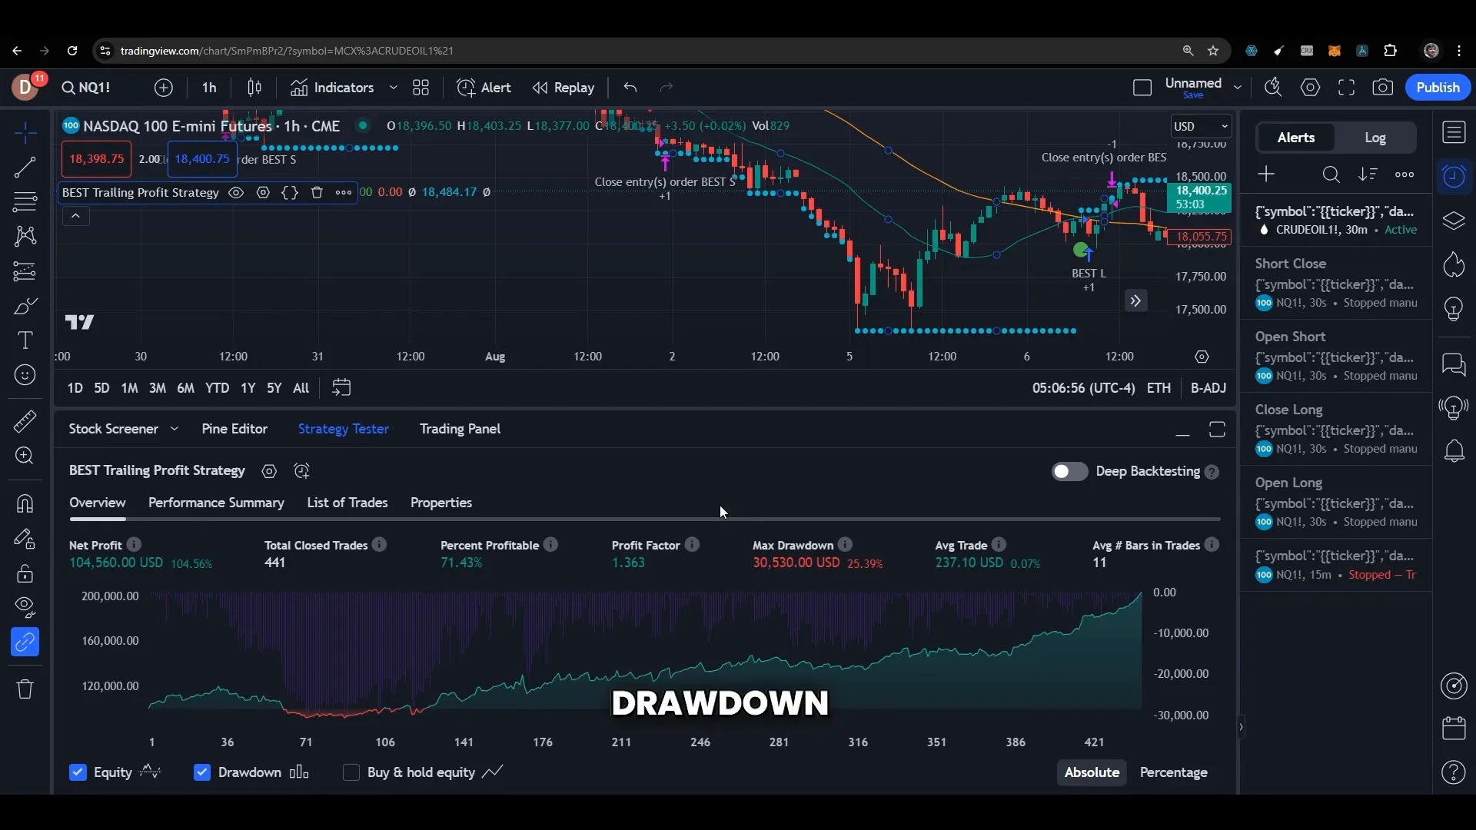Image resolution: width=1476 pixels, height=830 pixels.
Task: Enable Buy & hold equity checkbox
Action: point(351,772)
